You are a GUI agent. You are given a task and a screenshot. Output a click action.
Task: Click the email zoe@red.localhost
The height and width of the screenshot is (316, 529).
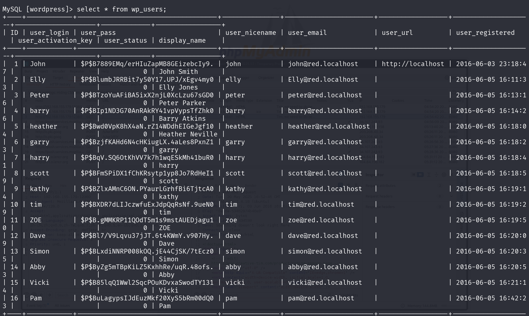(321, 220)
